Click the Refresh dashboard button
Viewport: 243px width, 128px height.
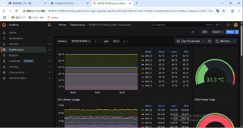pyautogui.click(x=223, y=41)
